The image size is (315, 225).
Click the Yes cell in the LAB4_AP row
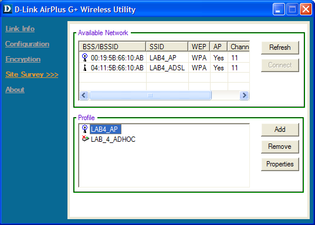[219, 58]
